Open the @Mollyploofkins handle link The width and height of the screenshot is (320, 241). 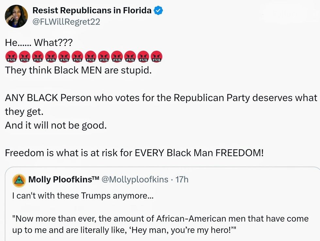pos(136,179)
